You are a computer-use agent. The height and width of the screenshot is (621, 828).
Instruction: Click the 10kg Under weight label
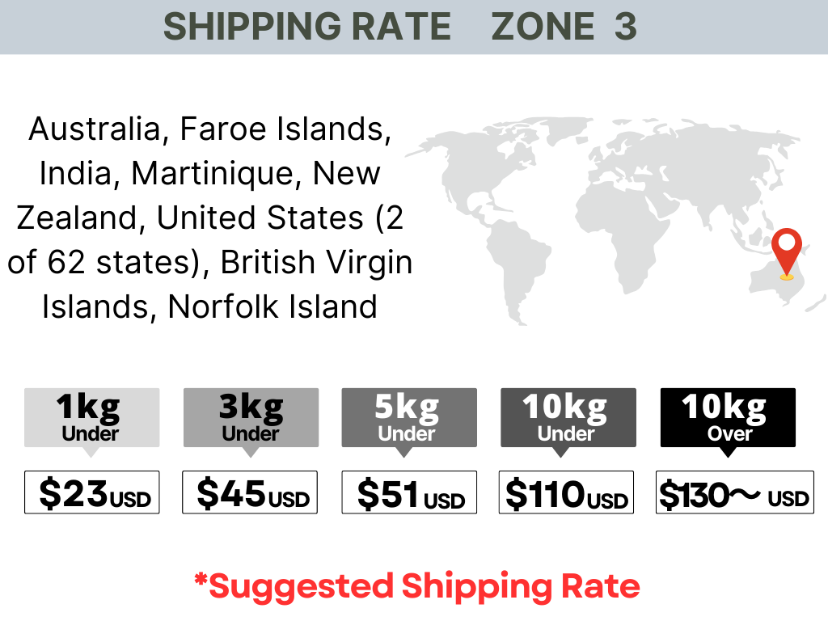tap(568, 417)
